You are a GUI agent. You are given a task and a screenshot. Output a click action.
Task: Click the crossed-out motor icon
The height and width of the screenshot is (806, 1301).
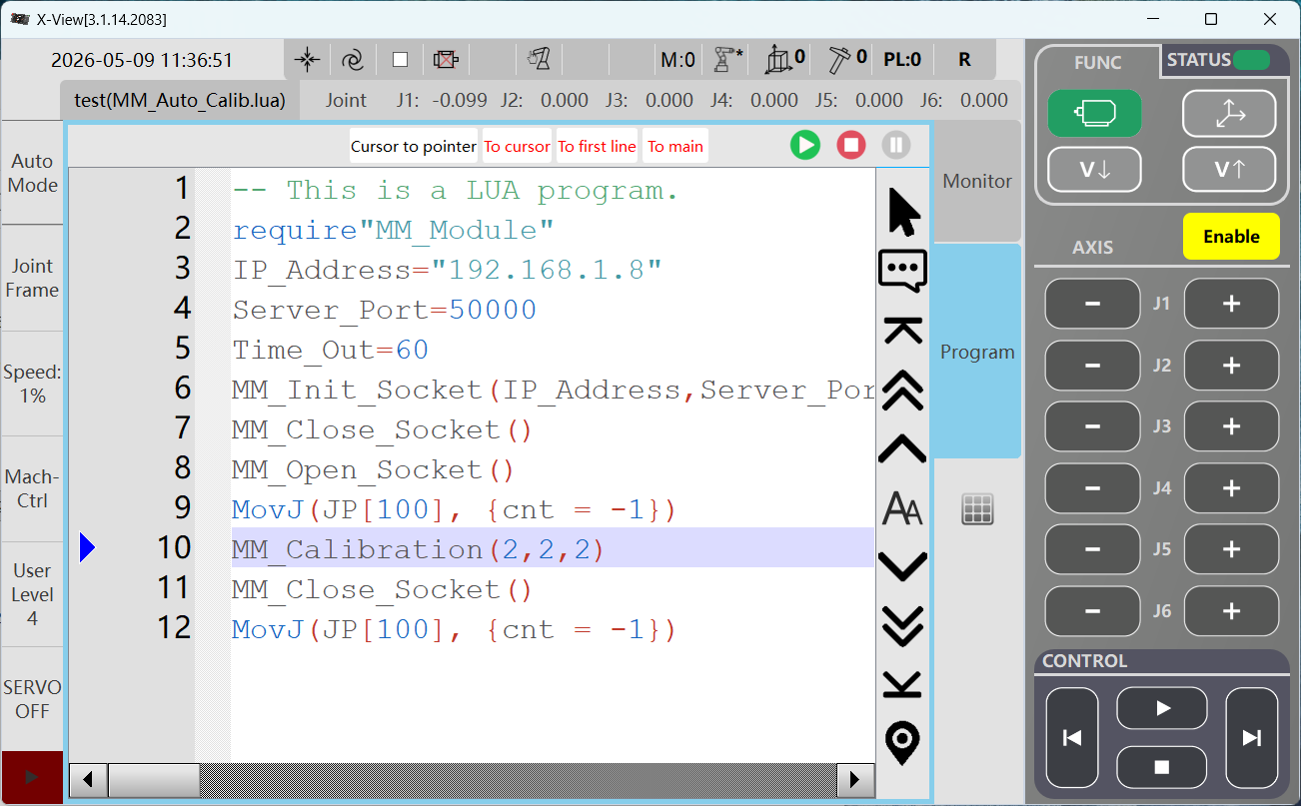446,60
